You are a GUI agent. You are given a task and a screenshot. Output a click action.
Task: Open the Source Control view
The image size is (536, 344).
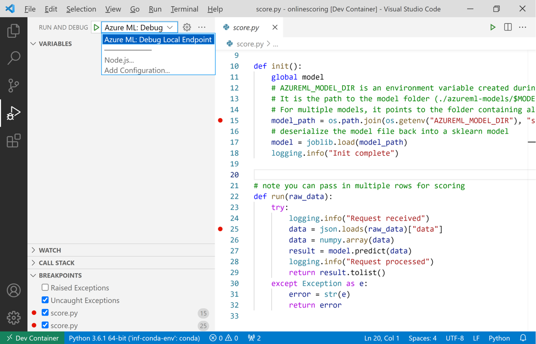13,86
